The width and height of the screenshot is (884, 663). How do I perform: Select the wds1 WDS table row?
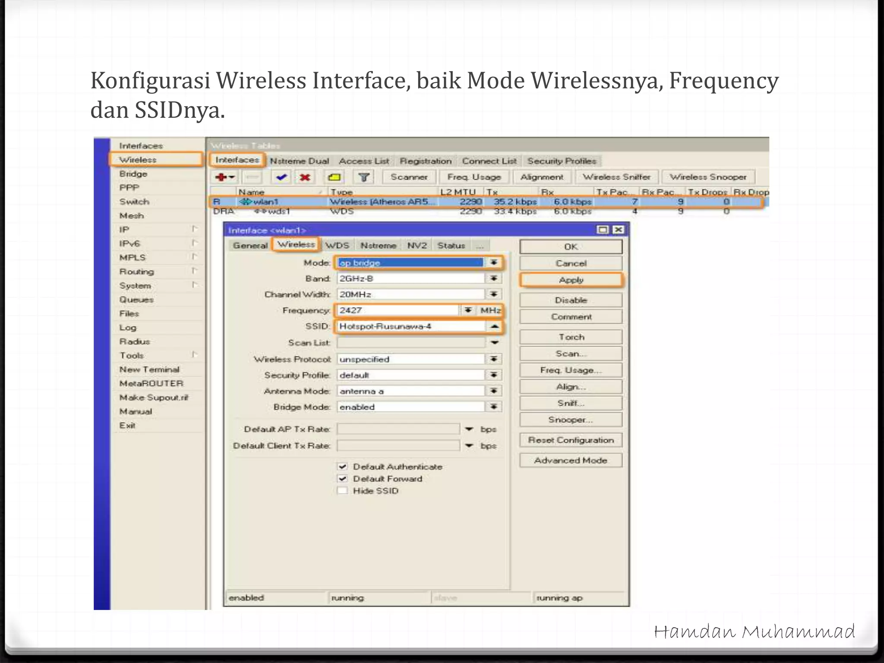click(489, 211)
